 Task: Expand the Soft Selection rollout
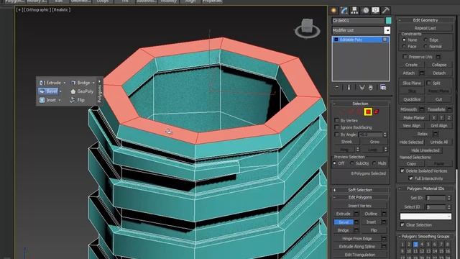pyautogui.click(x=360, y=190)
